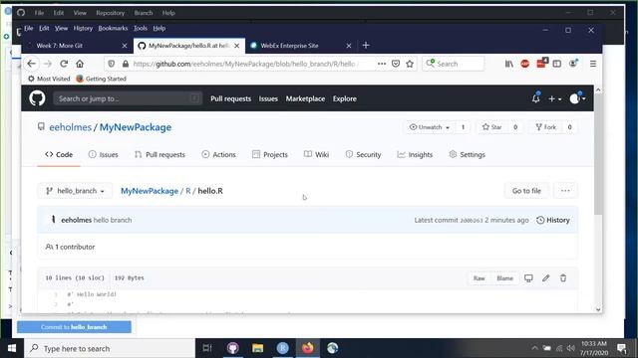This screenshot has width=638, height=358.
Task: Focus the Firefox Search box
Action: [x=454, y=64]
